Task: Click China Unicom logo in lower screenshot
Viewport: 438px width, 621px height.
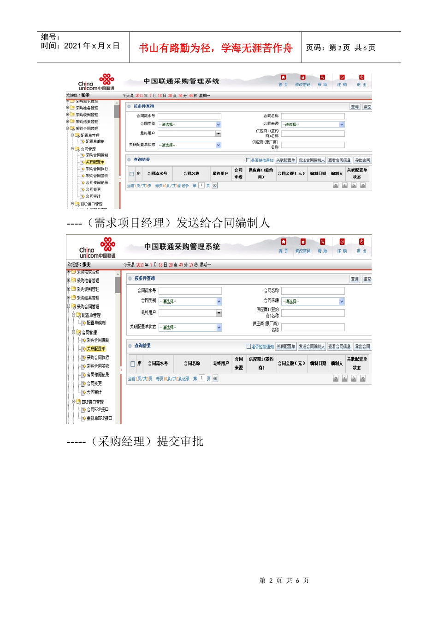Action: (97, 248)
